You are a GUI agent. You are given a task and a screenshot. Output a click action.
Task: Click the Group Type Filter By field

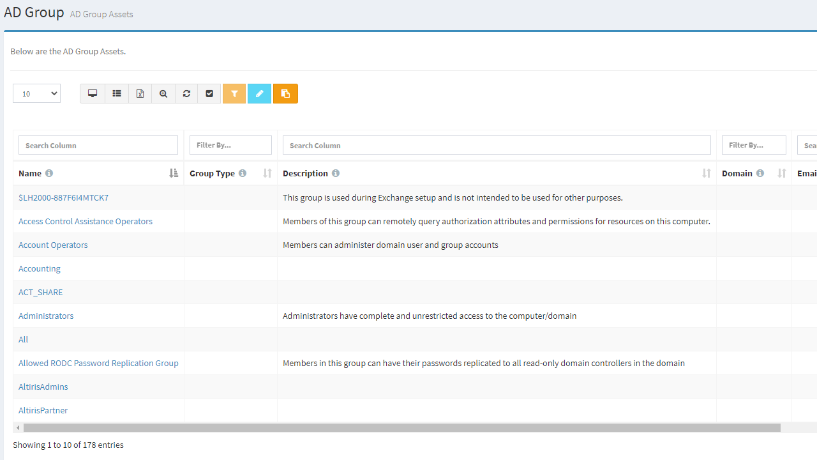coord(230,145)
